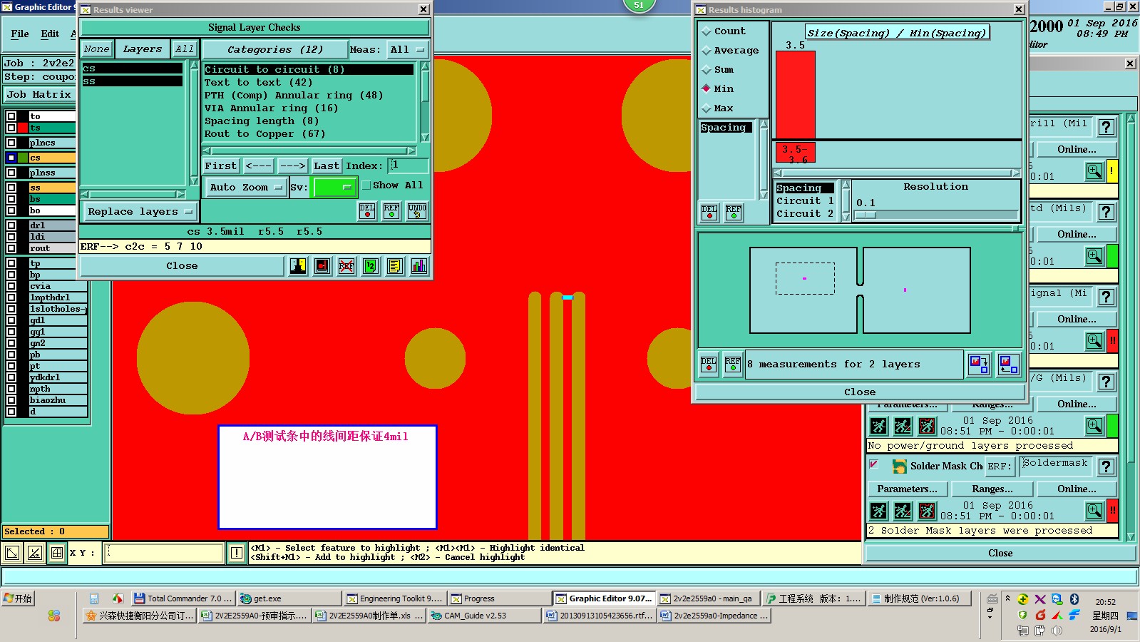Open results magnifier next to 08:51 PM row
This screenshot has height=642, width=1140.
[x=1094, y=426]
